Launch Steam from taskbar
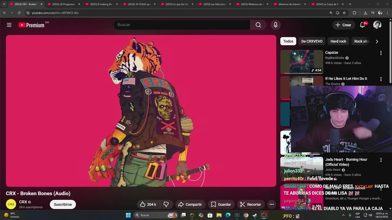392x220 pixels. (255, 215)
